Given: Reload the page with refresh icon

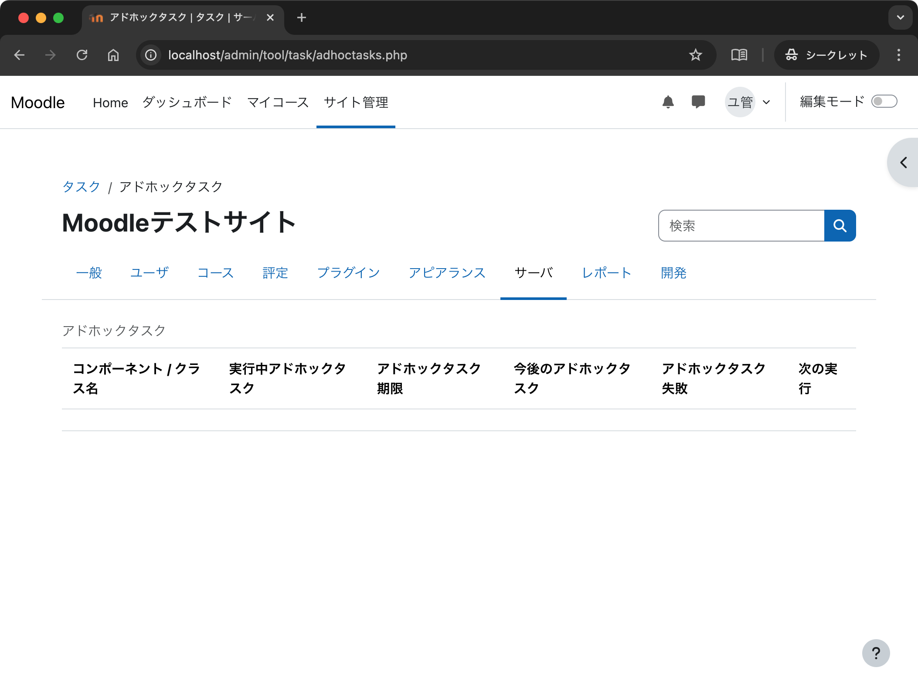Looking at the screenshot, I should click(x=82, y=55).
